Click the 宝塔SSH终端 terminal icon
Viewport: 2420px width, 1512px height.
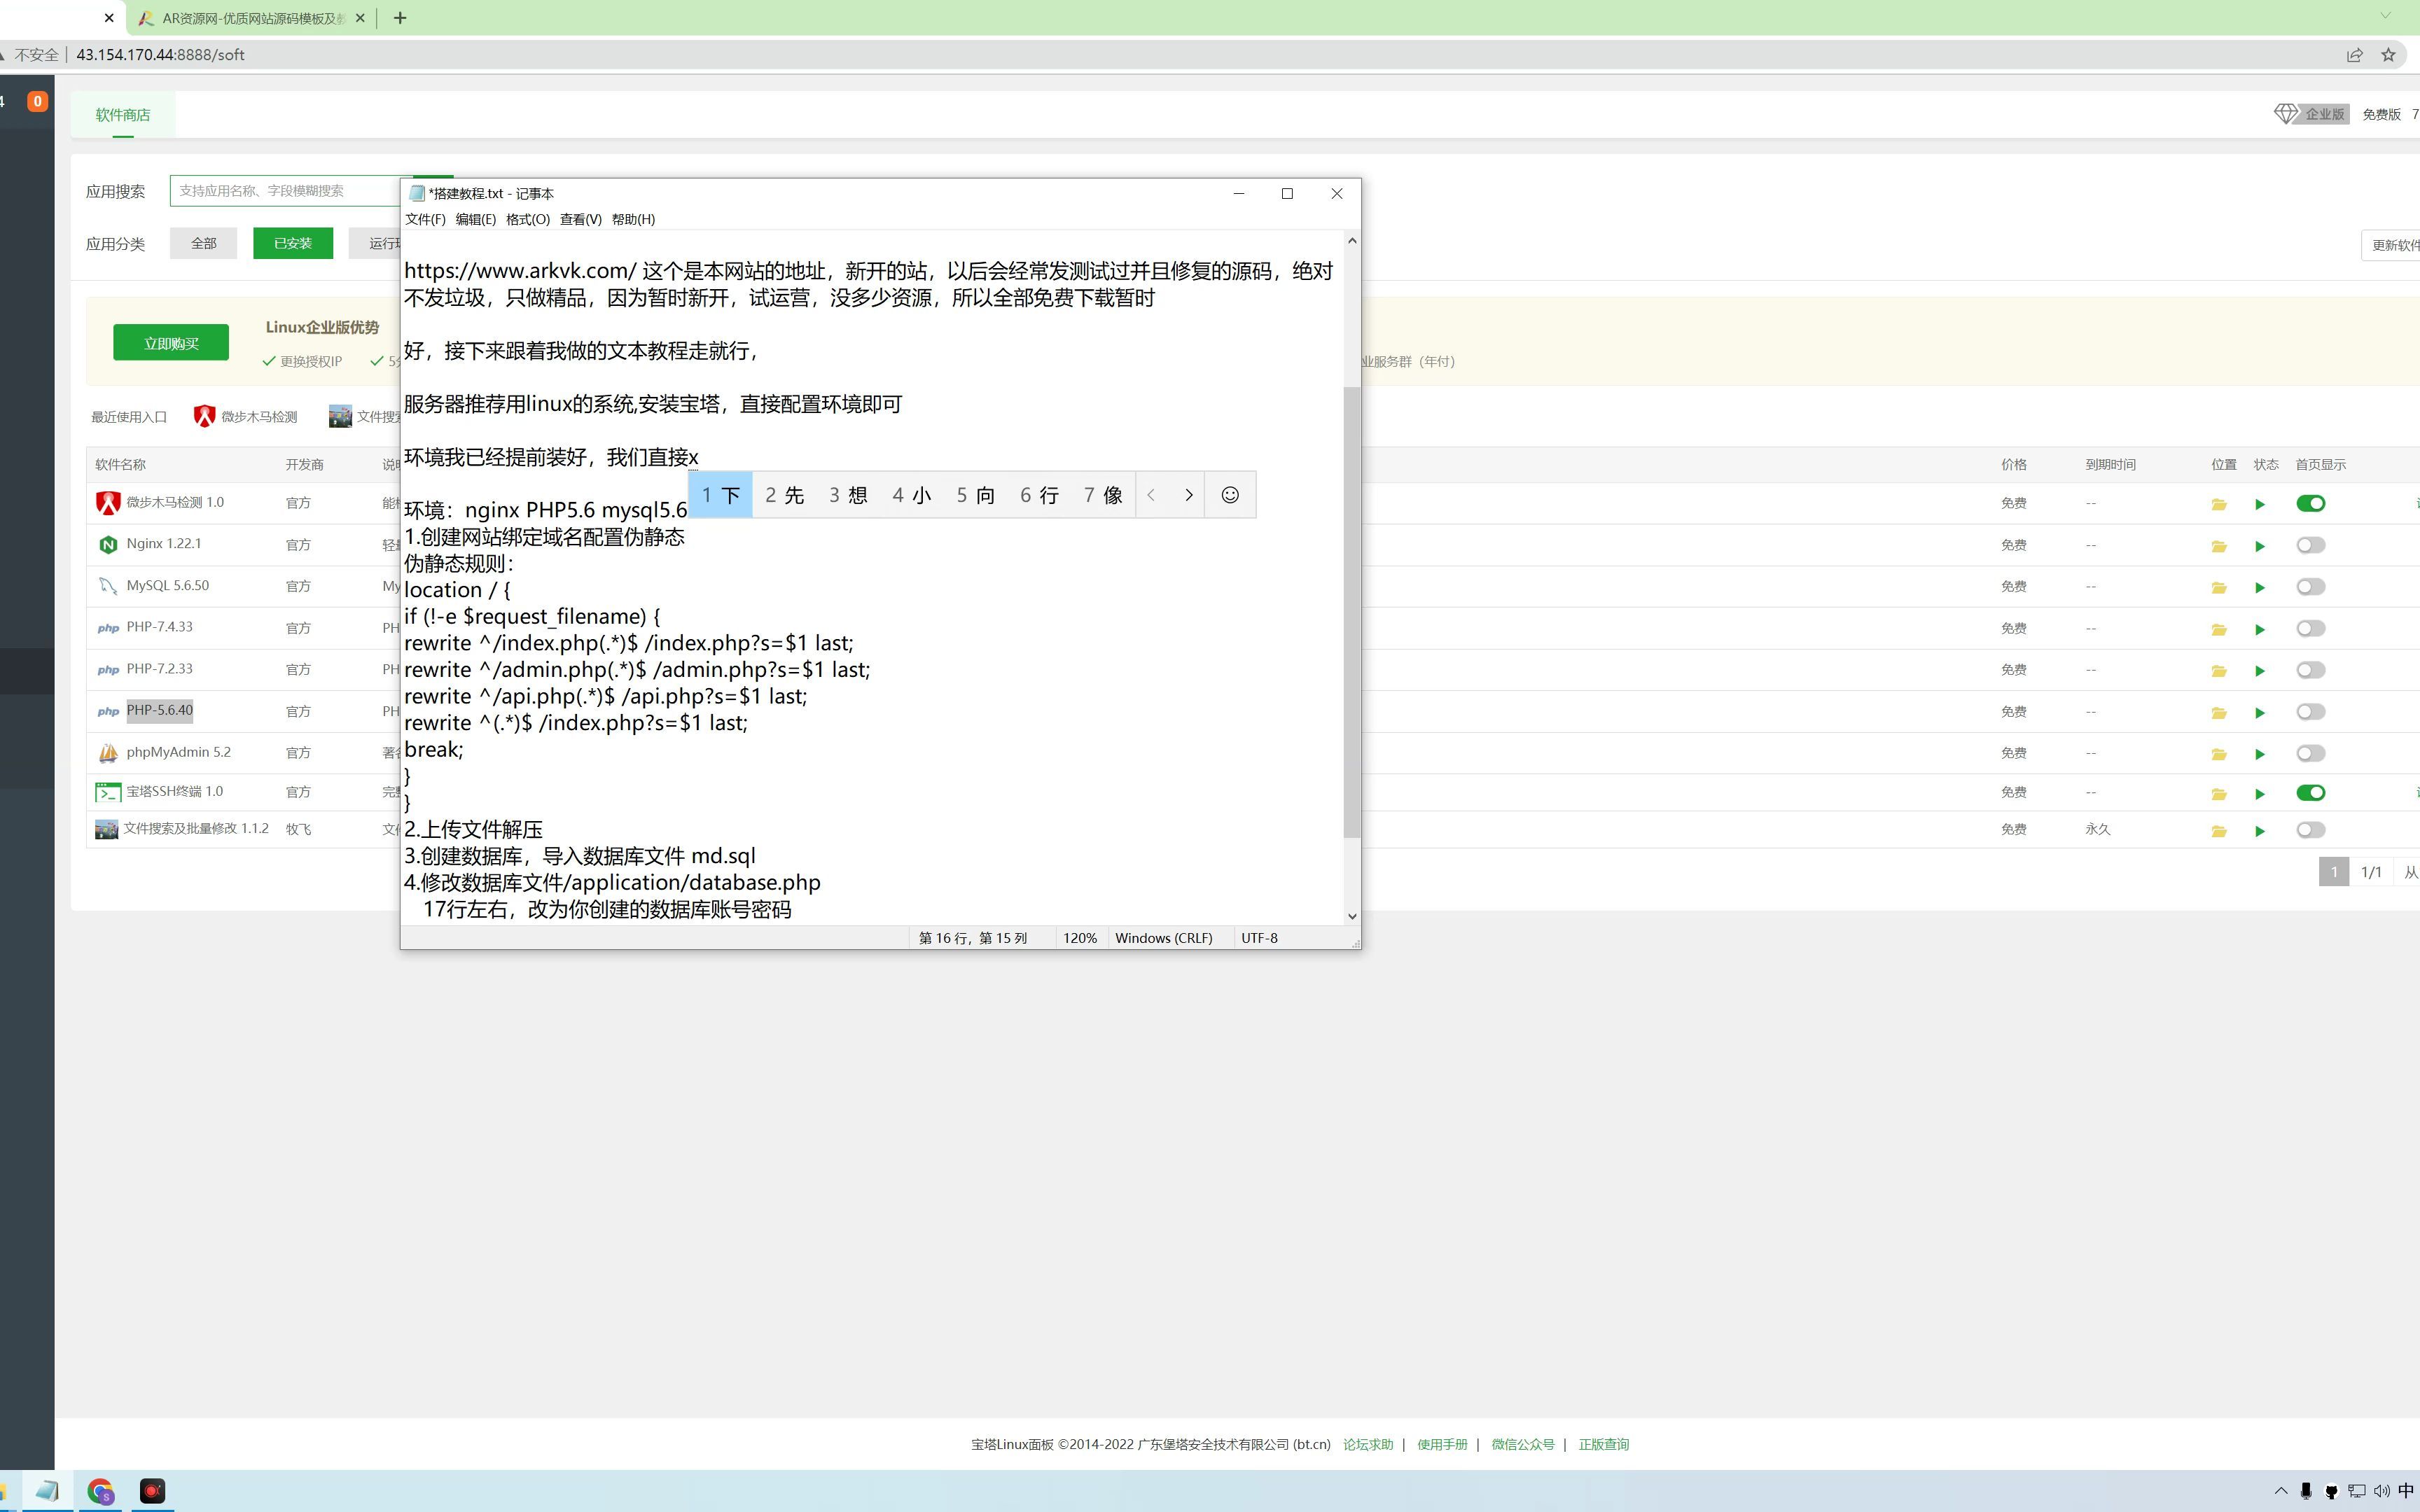click(108, 792)
